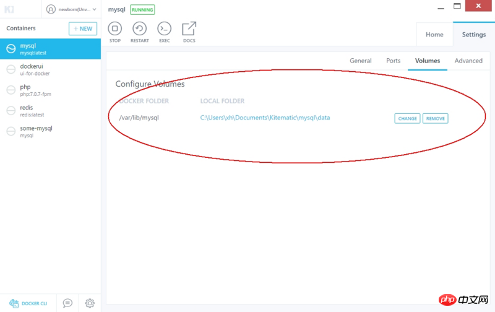Click the Configure Volumes heading
The image size is (495, 312).
tap(150, 84)
